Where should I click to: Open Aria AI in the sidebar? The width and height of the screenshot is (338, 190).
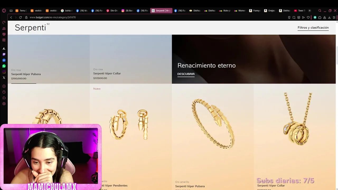(x=4, y=49)
